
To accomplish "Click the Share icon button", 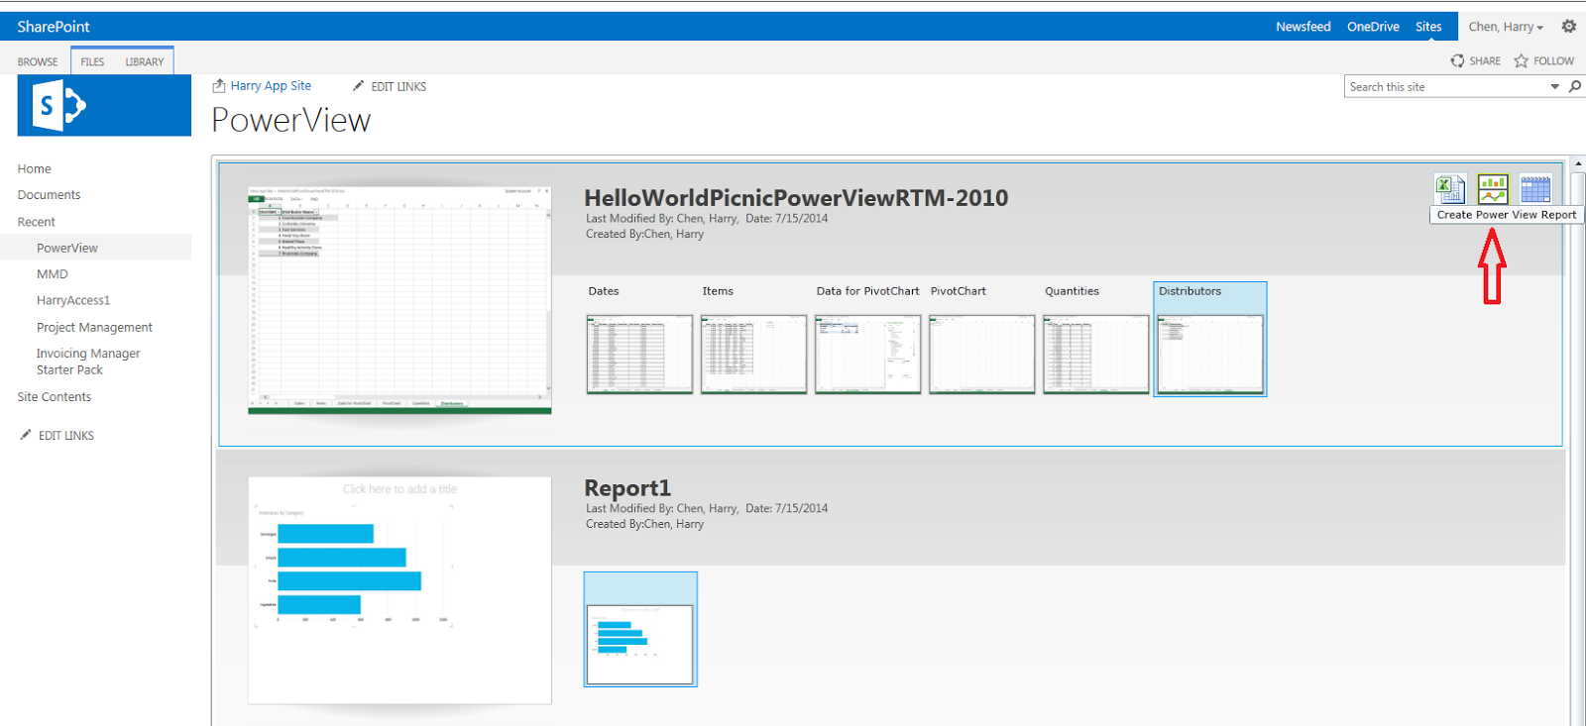I will pos(1475,60).
